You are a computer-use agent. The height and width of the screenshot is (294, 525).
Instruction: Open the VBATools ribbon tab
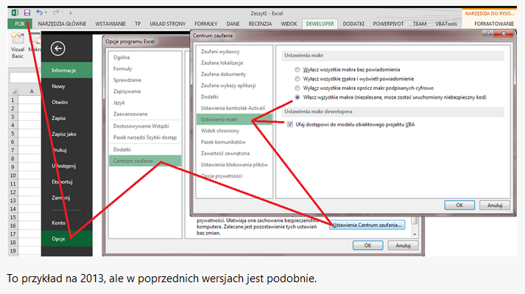[x=446, y=24]
